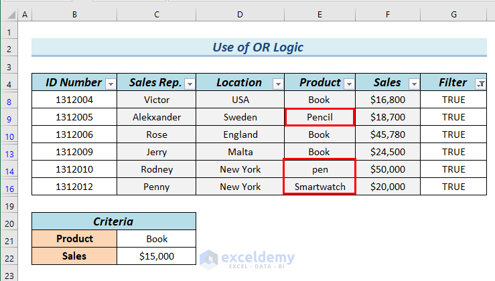
Task: Open the Sales Rep. filter dropdown
Action: click(190, 84)
